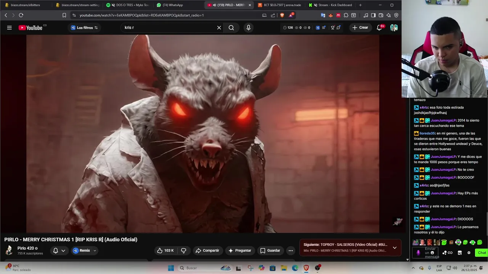The width and height of the screenshot is (488, 274).
Task: Open the ESP LAA language switcher
Action: tap(439, 268)
